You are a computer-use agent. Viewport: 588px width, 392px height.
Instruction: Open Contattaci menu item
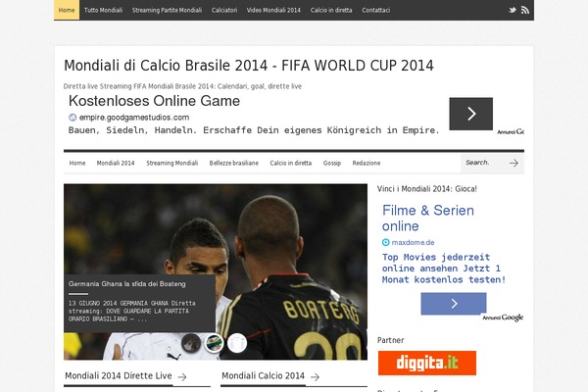pyautogui.click(x=375, y=10)
